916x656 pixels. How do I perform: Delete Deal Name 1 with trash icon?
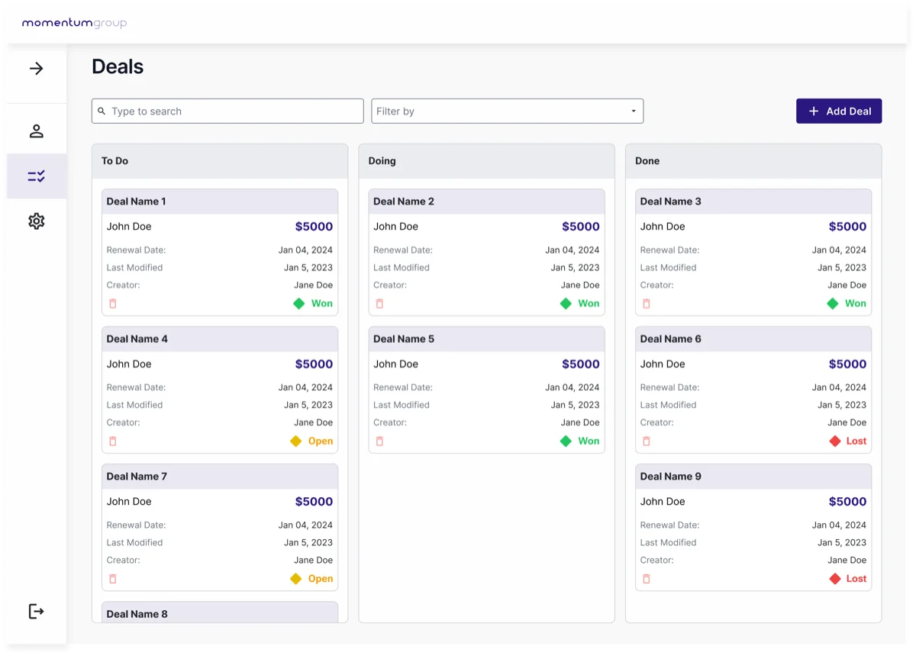(x=113, y=304)
